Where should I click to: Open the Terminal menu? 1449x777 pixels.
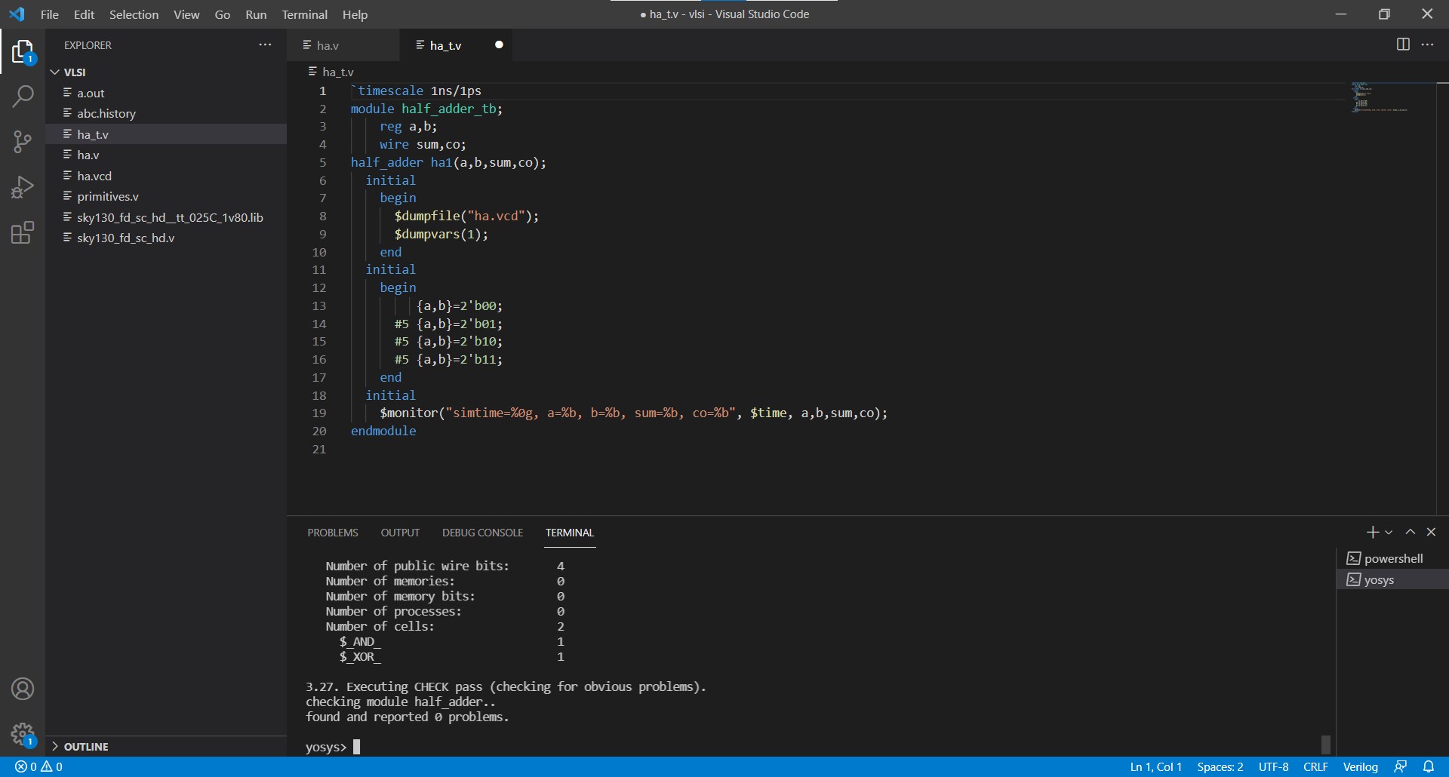pos(304,14)
